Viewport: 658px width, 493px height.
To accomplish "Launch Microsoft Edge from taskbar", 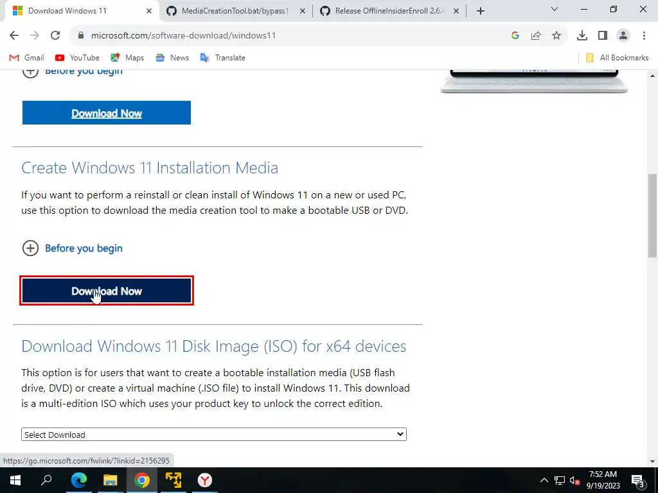I will pos(79,480).
